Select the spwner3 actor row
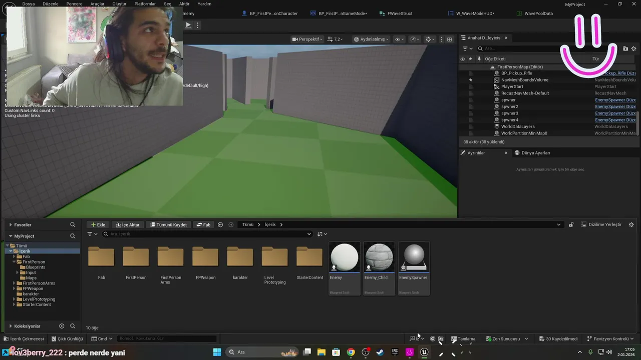This screenshot has height=360, width=641. [510, 113]
